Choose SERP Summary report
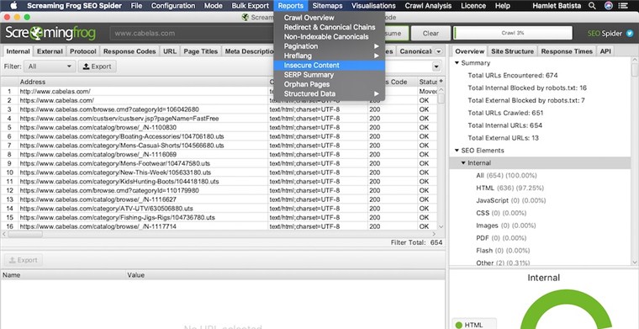Image resolution: width=639 pixels, height=329 pixels. pyautogui.click(x=330, y=75)
